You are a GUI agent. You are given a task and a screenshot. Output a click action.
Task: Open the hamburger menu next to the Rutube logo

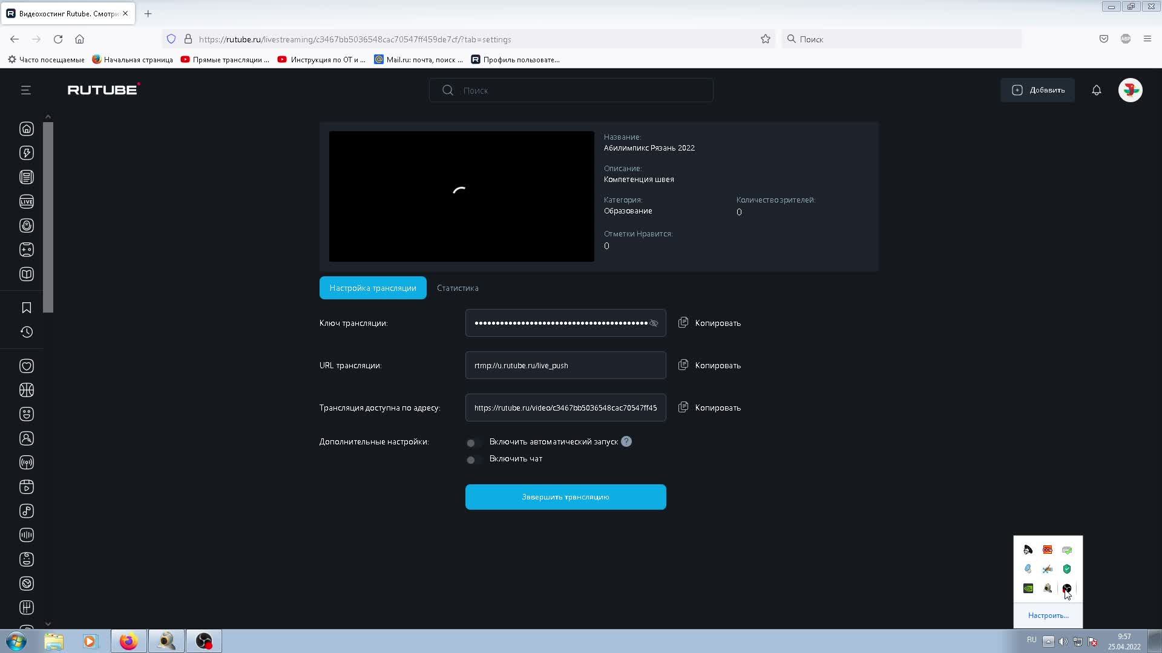25,90
